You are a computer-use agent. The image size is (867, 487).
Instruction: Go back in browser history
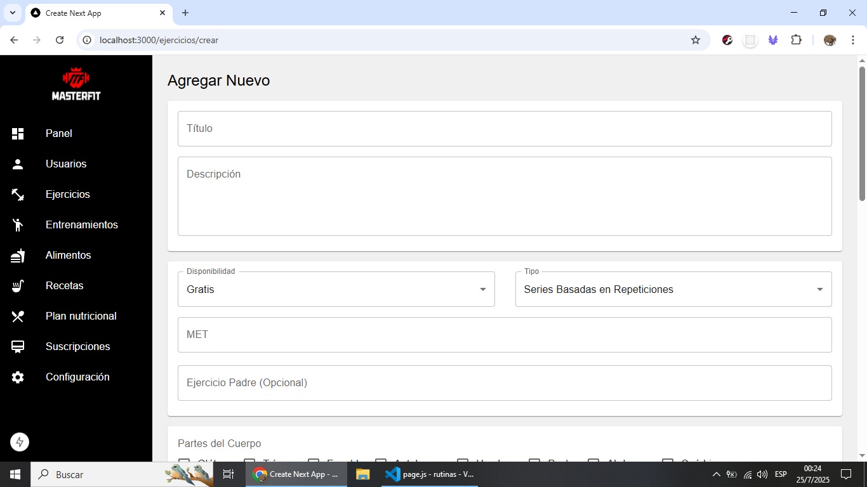click(x=14, y=40)
